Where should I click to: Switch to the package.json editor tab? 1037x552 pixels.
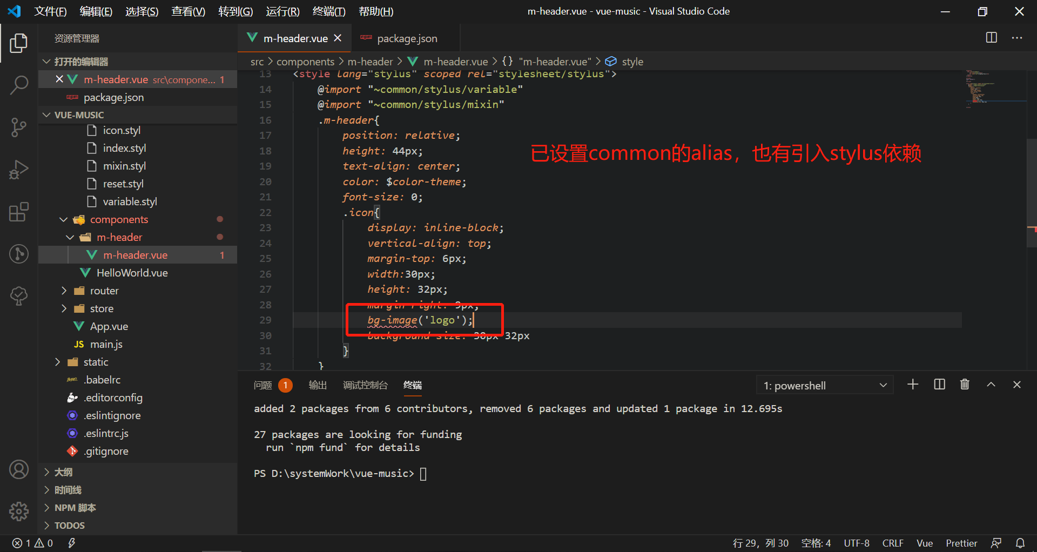406,38
